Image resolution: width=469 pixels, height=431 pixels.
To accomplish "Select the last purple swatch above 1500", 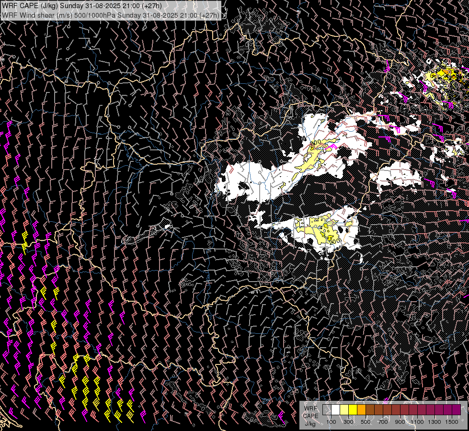I will click(457, 409).
